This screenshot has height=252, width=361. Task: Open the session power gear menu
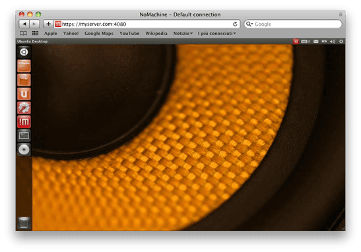click(341, 42)
